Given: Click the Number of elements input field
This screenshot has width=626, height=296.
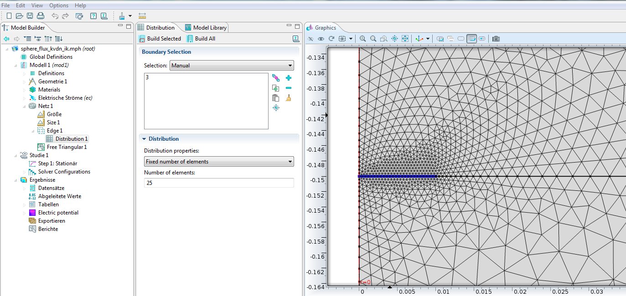Looking at the screenshot, I should click(219, 183).
